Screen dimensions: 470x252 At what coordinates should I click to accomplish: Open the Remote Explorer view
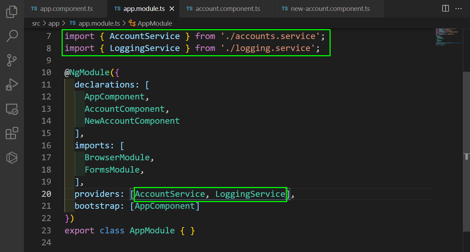click(x=12, y=109)
